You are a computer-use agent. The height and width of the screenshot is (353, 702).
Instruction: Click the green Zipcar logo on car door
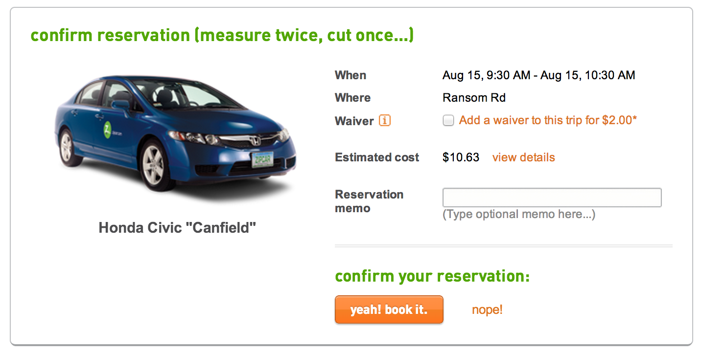pyautogui.click(x=108, y=130)
